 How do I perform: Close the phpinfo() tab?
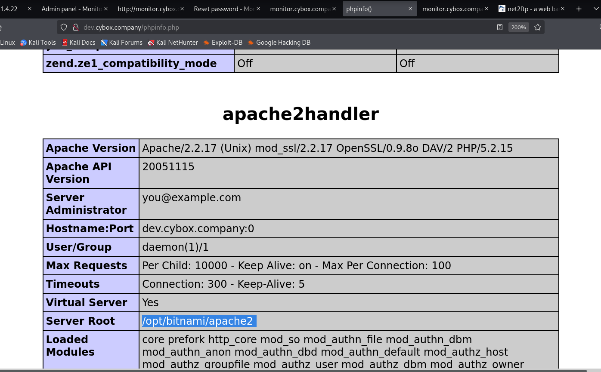[x=410, y=9]
